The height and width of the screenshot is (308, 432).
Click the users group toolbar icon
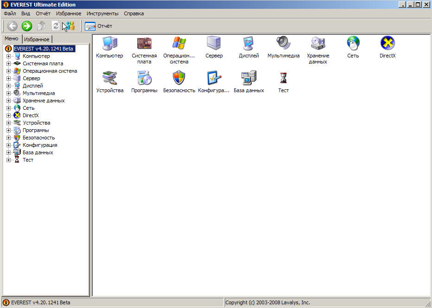coord(70,26)
